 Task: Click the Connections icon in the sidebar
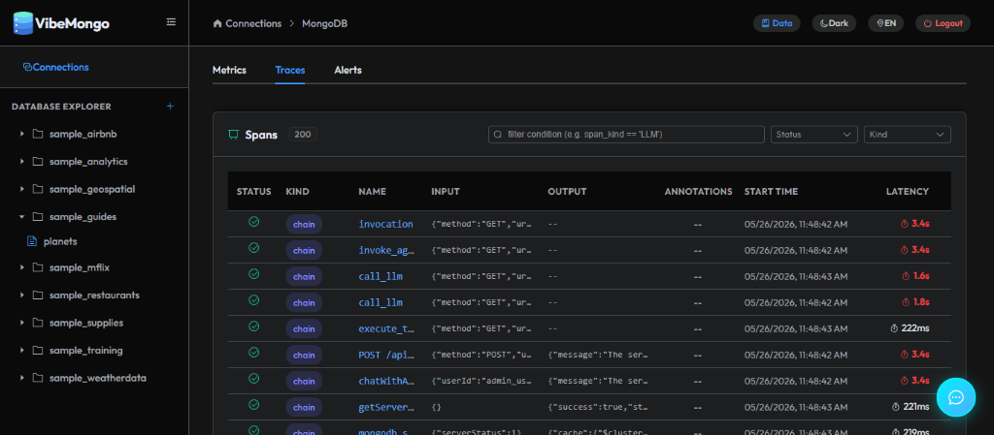pos(27,67)
